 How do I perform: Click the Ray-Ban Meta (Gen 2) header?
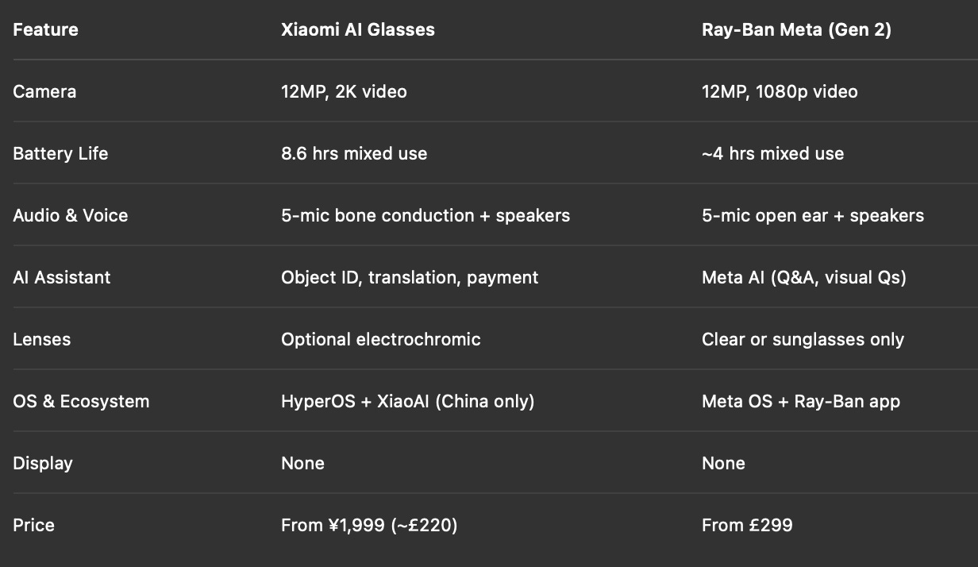click(x=796, y=30)
